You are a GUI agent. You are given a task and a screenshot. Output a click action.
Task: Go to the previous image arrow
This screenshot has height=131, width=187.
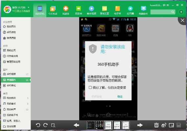[76, 125]
